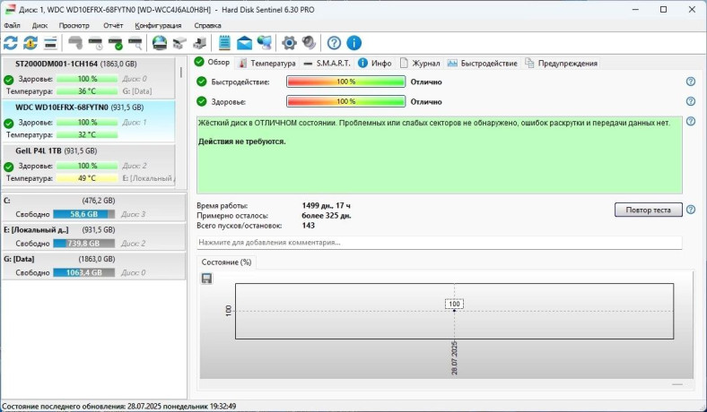Open settings via the gear icon
The image size is (707, 412).
pos(289,43)
